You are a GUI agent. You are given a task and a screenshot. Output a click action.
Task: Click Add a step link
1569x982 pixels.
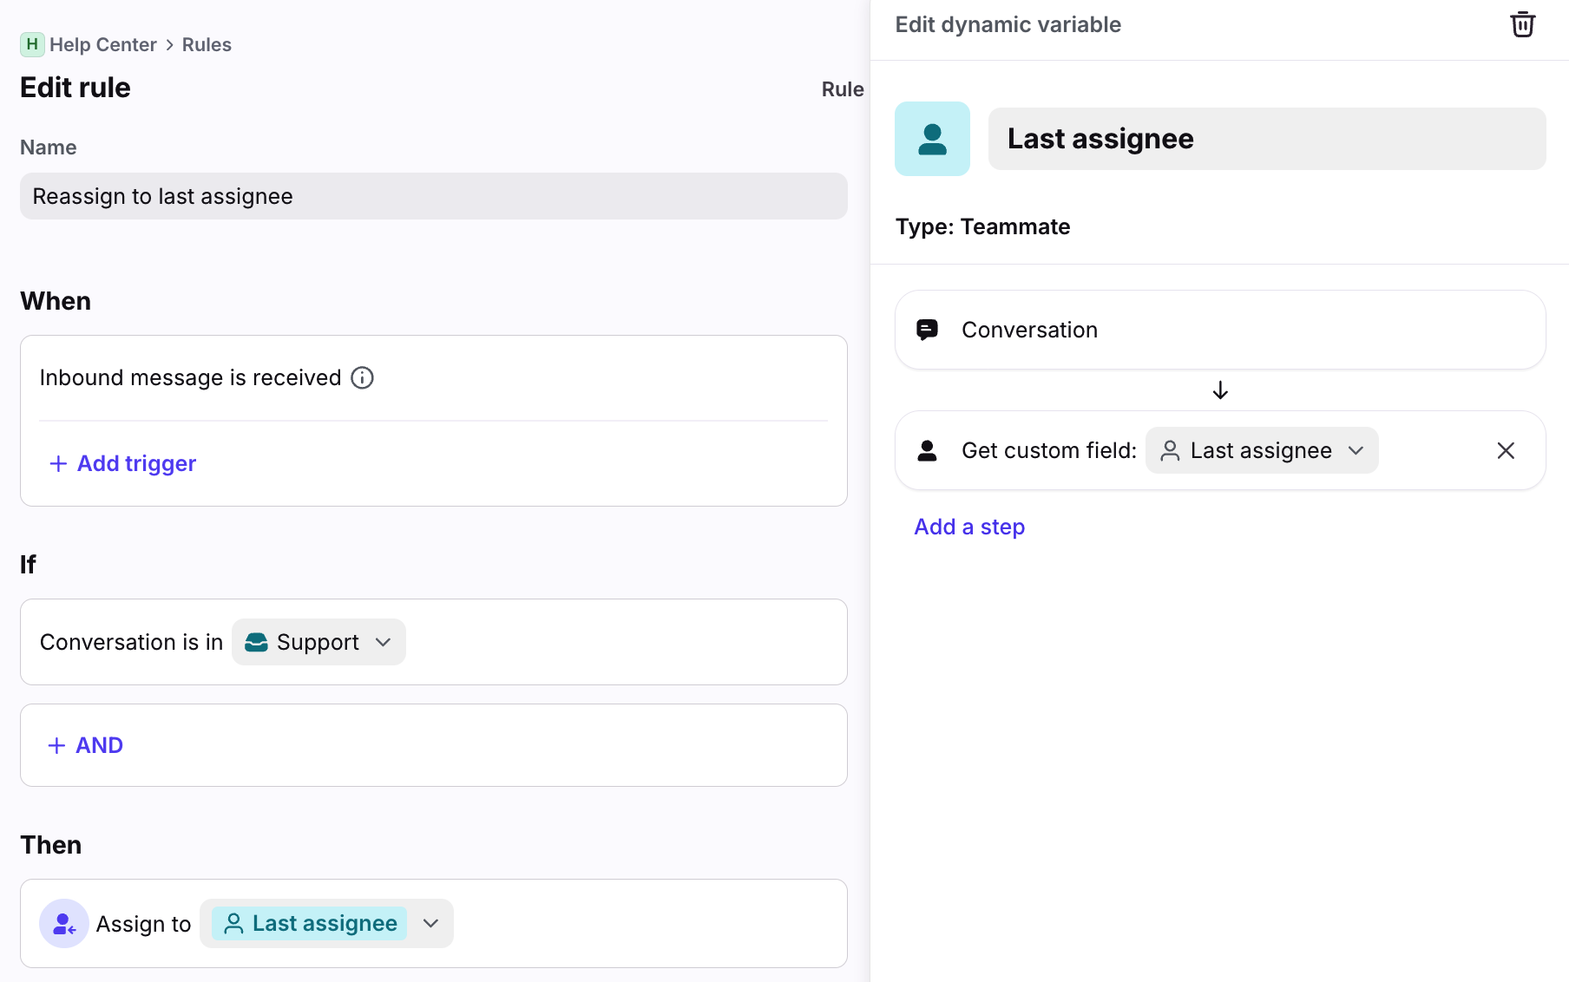coord(969,527)
